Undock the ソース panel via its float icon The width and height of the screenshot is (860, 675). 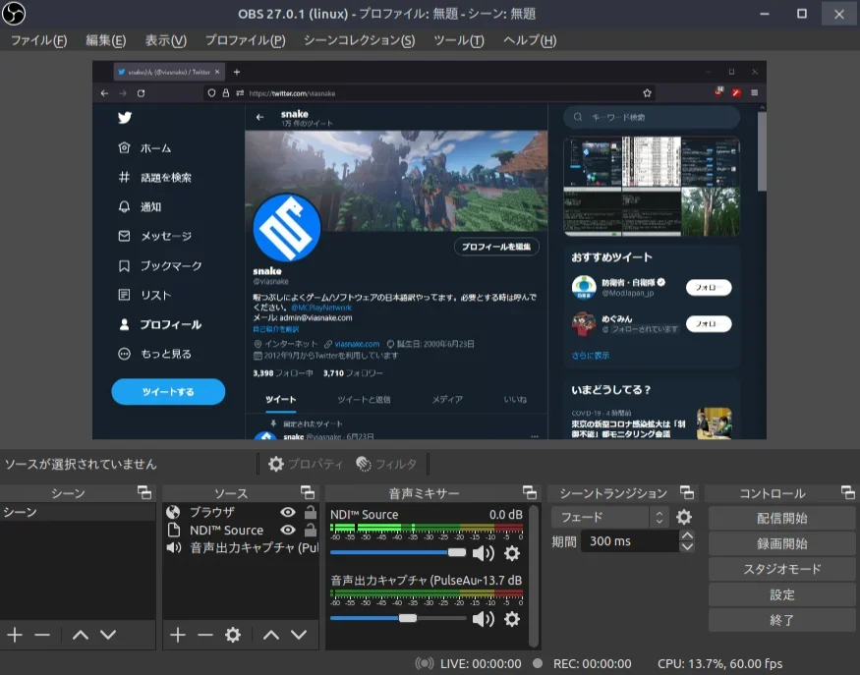click(x=308, y=492)
